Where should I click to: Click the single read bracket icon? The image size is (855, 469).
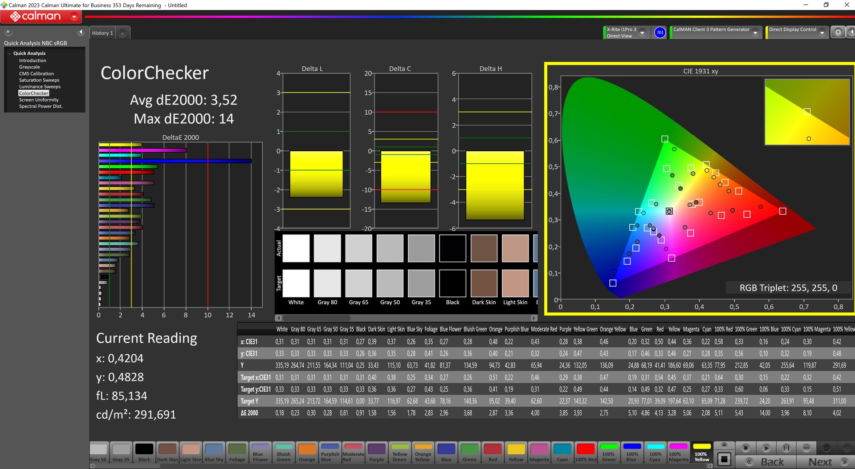pyautogui.click(x=786, y=448)
